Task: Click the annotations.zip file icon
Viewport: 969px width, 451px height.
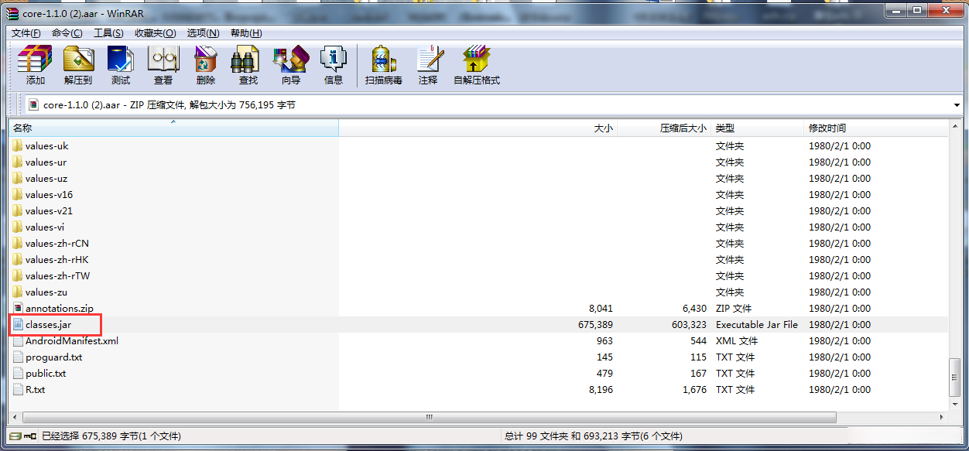Action: (x=18, y=309)
